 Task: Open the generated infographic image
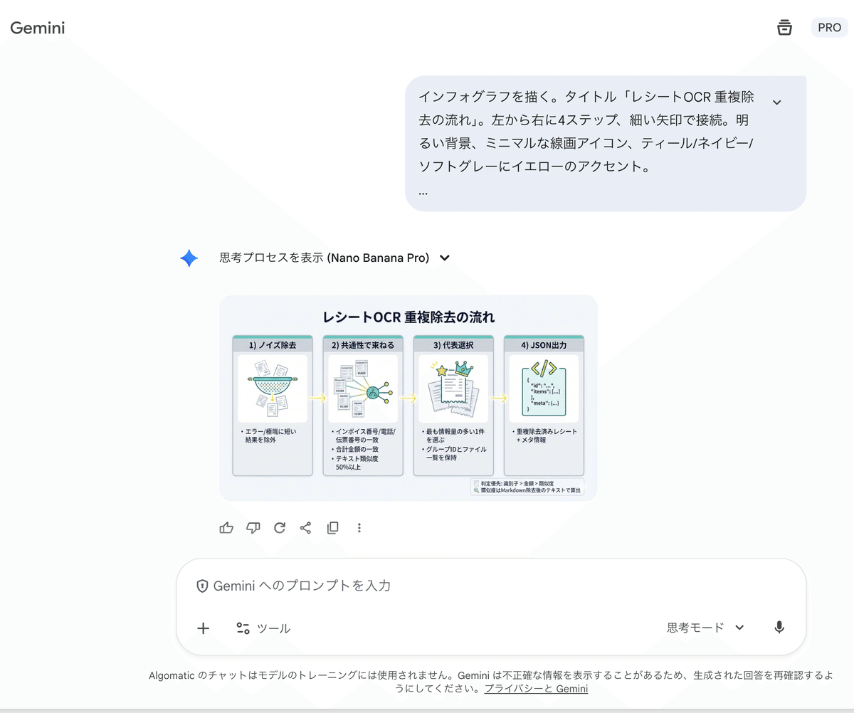408,396
